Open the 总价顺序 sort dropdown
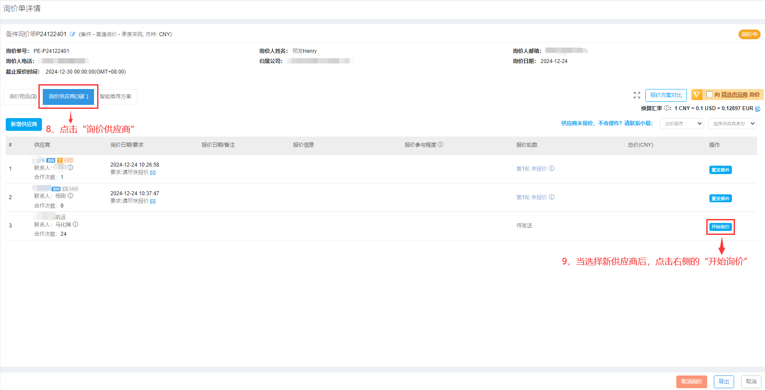This screenshot has height=390, width=765. coord(682,124)
